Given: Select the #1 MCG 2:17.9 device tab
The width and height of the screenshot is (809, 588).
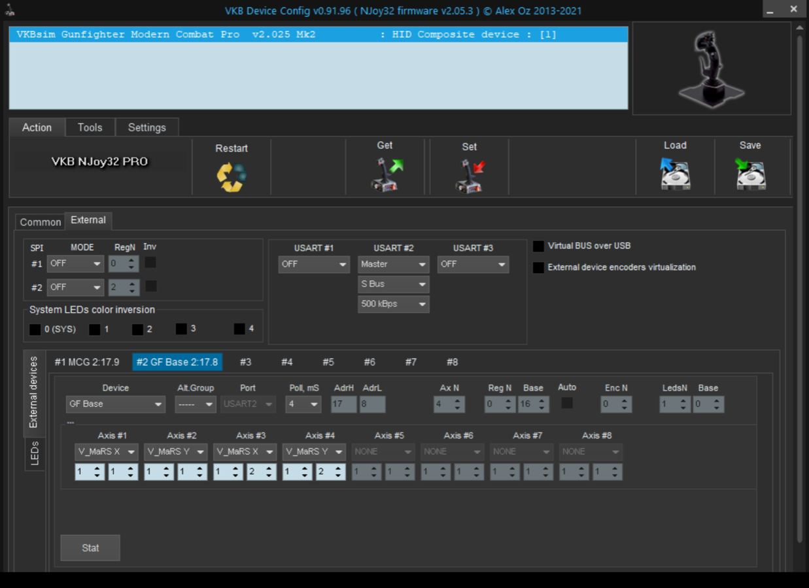Looking at the screenshot, I should pyautogui.click(x=87, y=362).
